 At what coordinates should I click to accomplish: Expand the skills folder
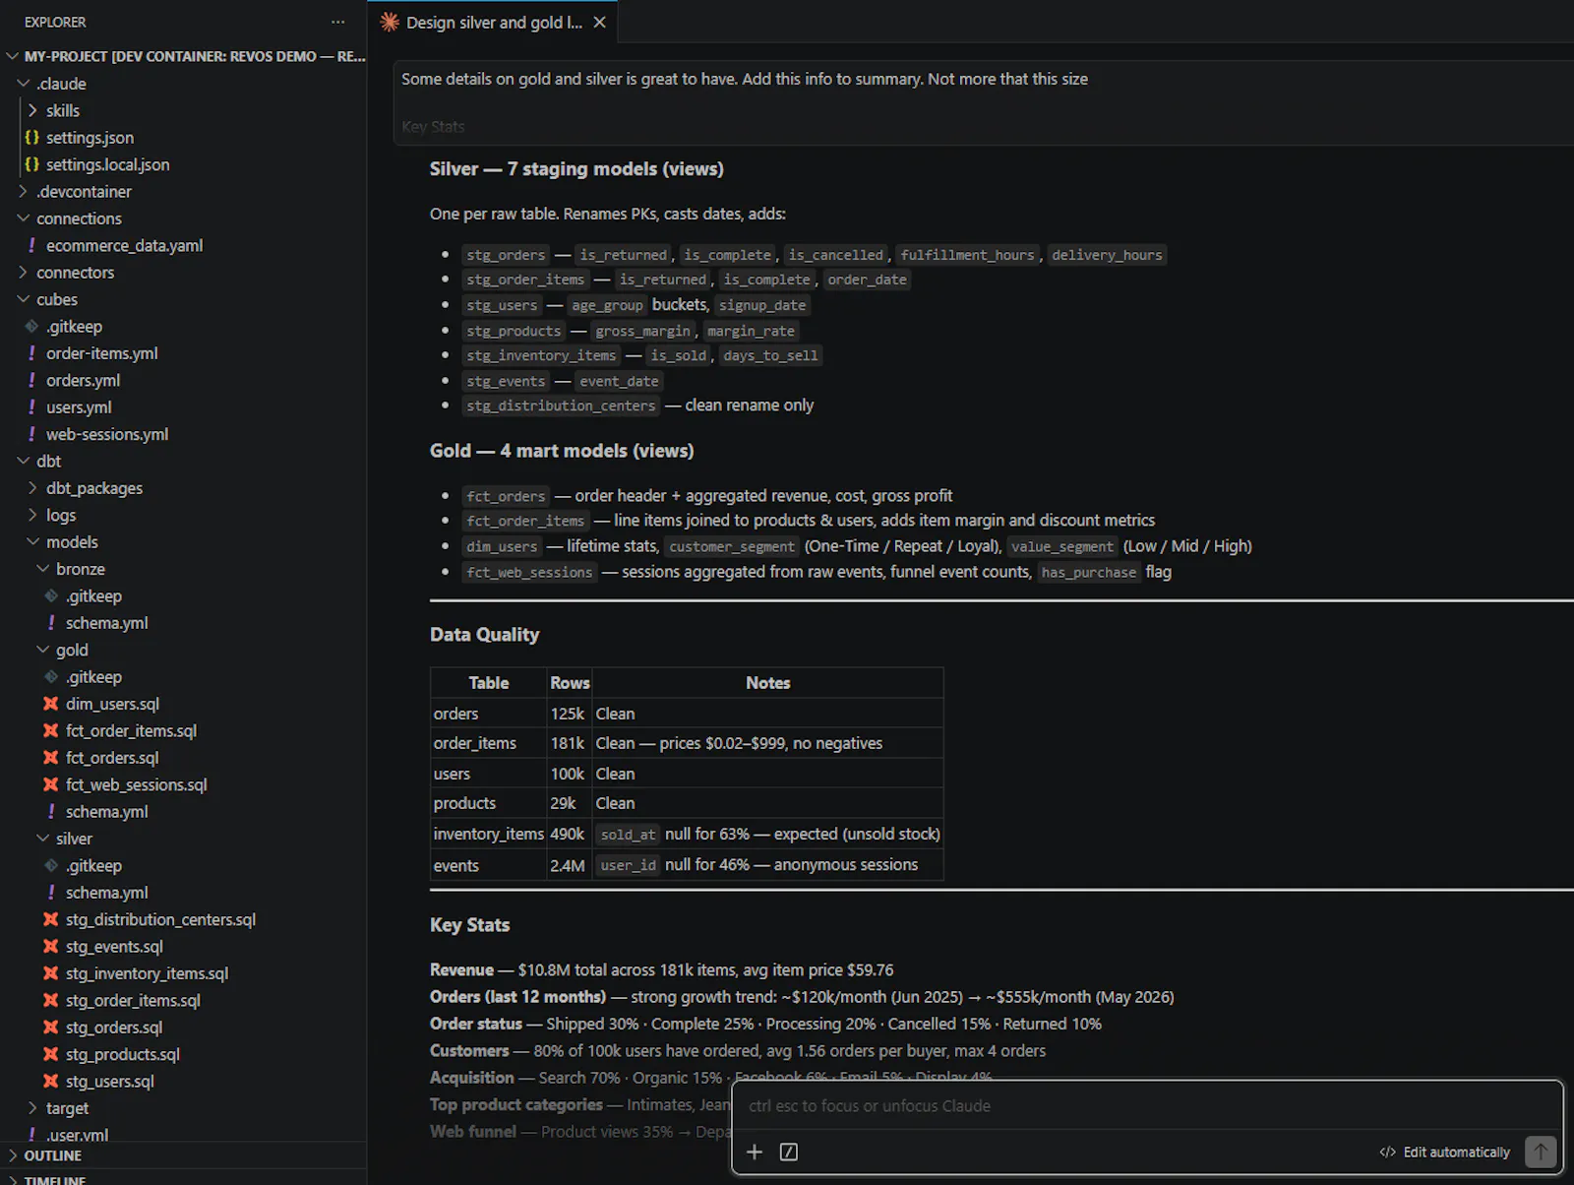click(33, 110)
